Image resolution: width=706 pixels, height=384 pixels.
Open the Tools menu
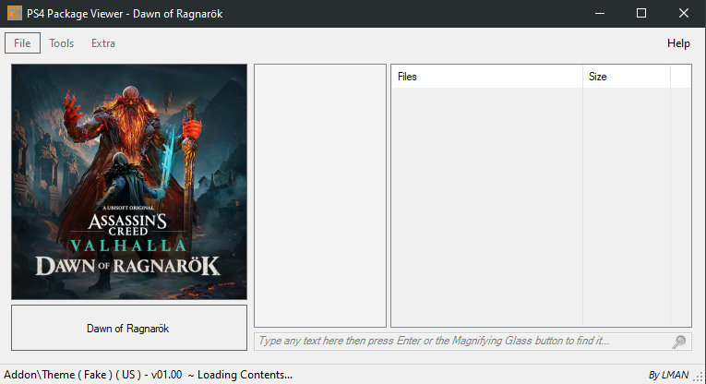[x=61, y=43]
